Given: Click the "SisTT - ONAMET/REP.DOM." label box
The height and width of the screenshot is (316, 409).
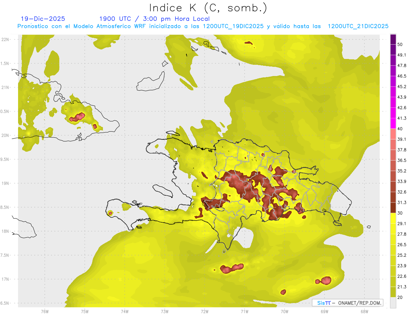Looking at the screenshot, I should pyautogui.click(x=347, y=303).
